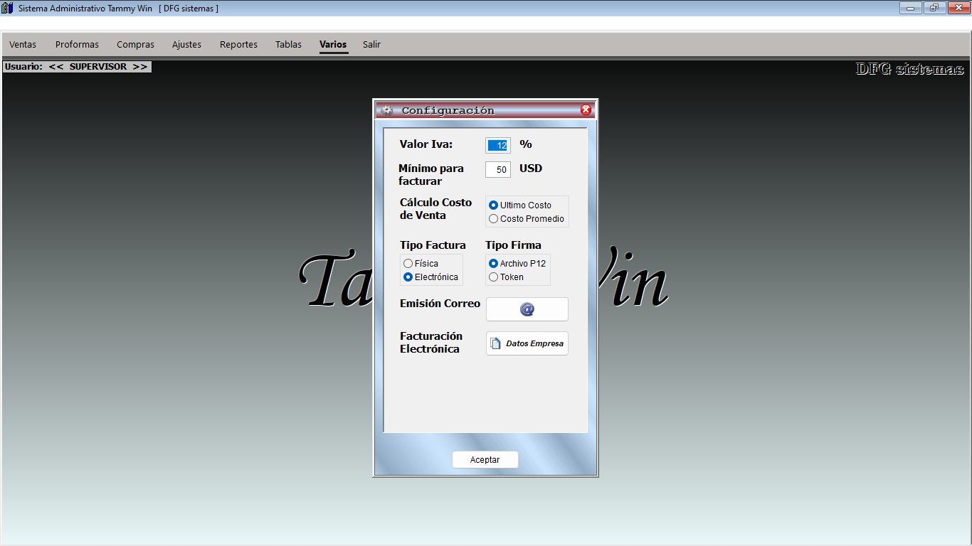The image size is (972, 546).
Task: Open the Proformas menu
Action: 77,44
